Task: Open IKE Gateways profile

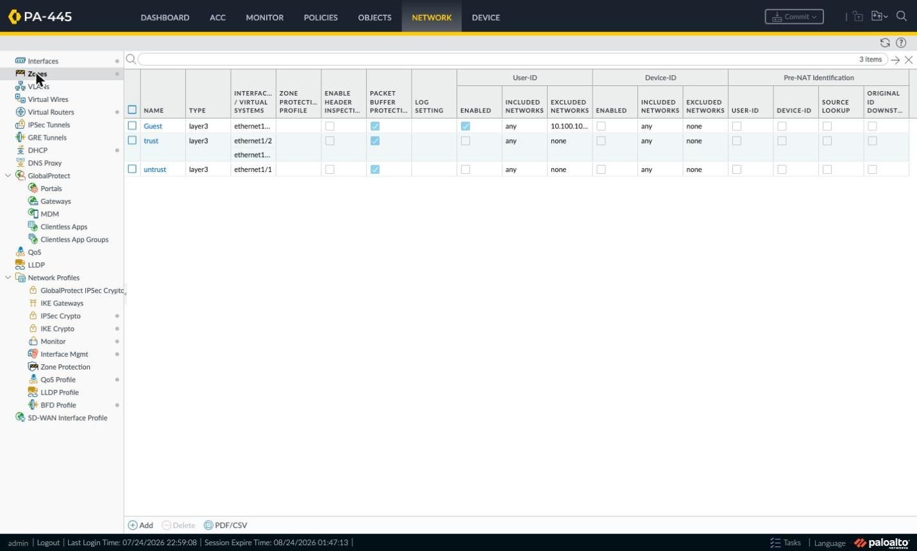Action: pos(62,303)
